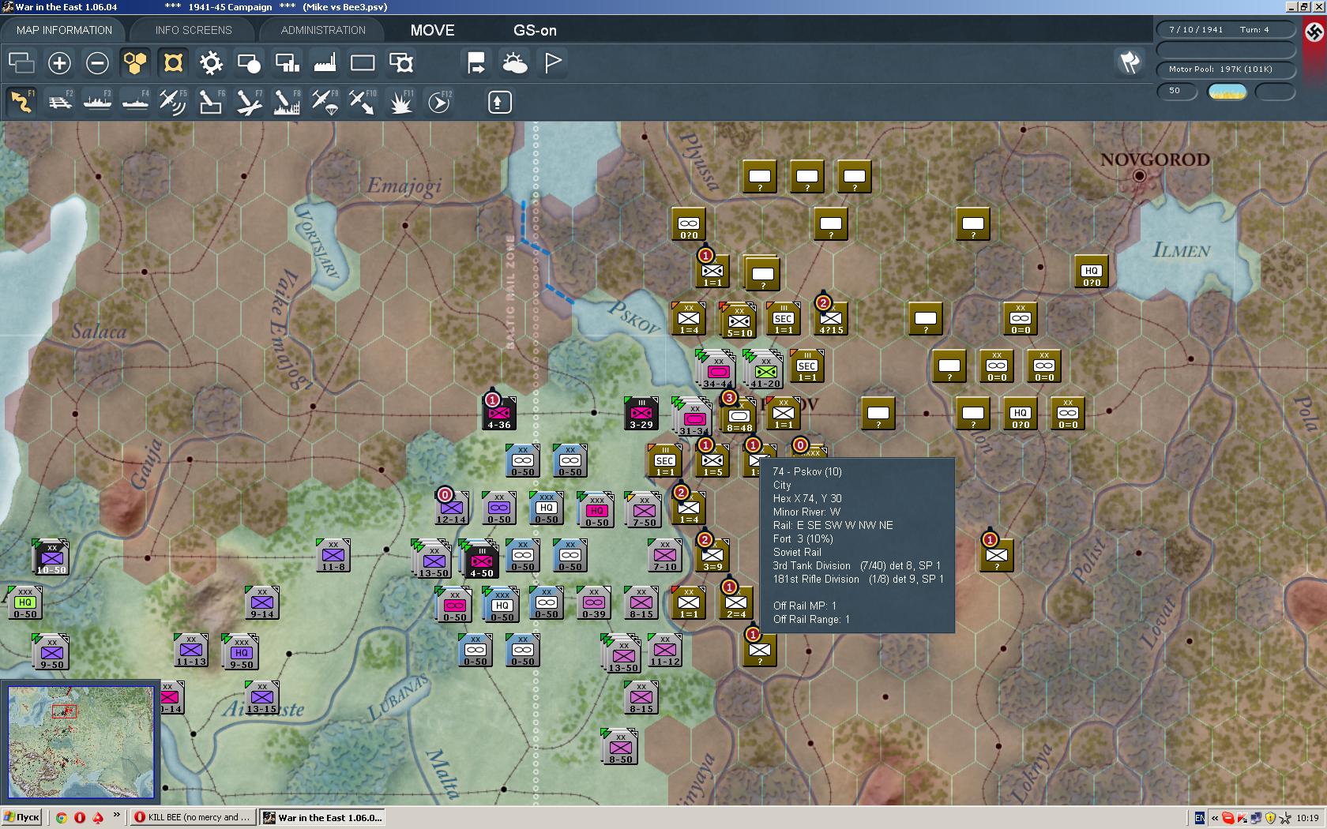Click the empty rectangle toolbar icon
The image size is (1327, 829).
click(363, 62)
